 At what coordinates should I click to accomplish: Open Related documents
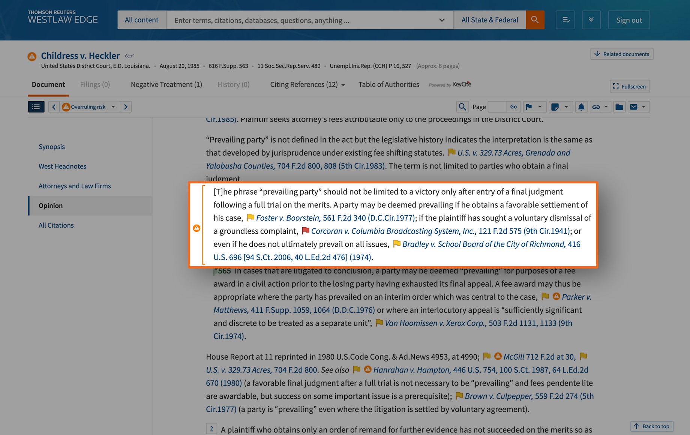pos(622,54)
